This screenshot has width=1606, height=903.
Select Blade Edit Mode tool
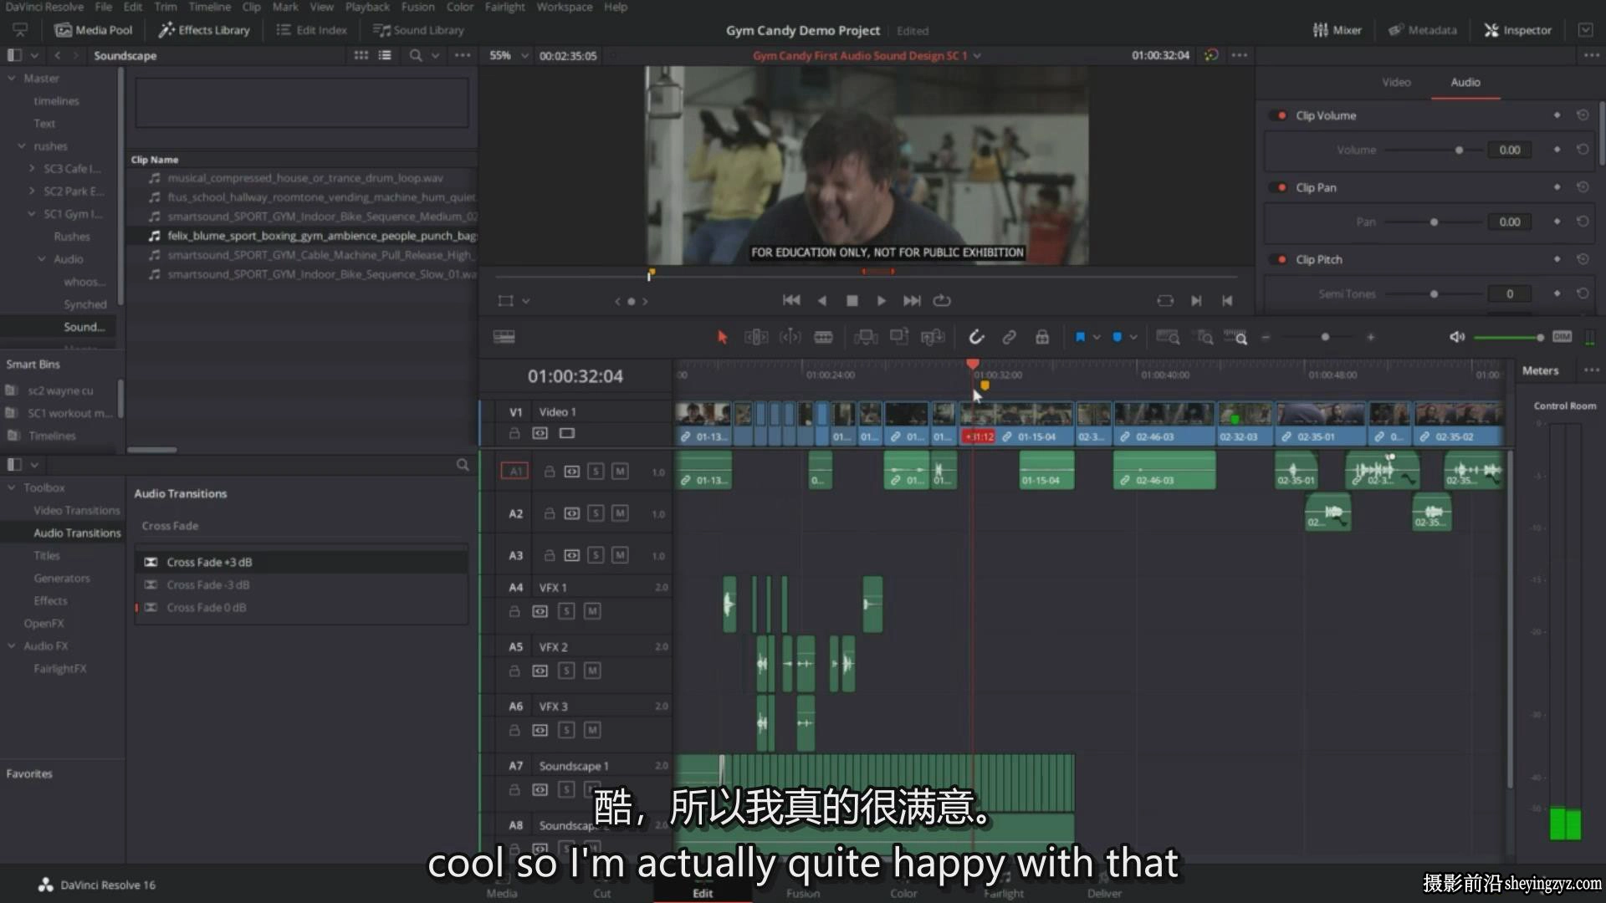pyautogui.click(x=824, y=337)
